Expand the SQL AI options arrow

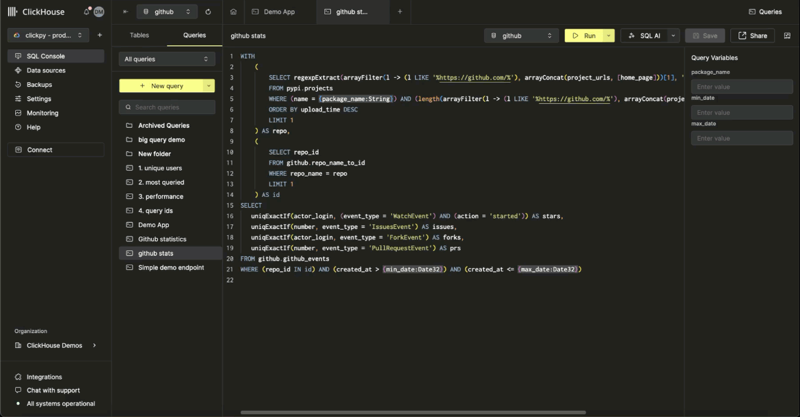pyautogui.click(x=674, y=36)
